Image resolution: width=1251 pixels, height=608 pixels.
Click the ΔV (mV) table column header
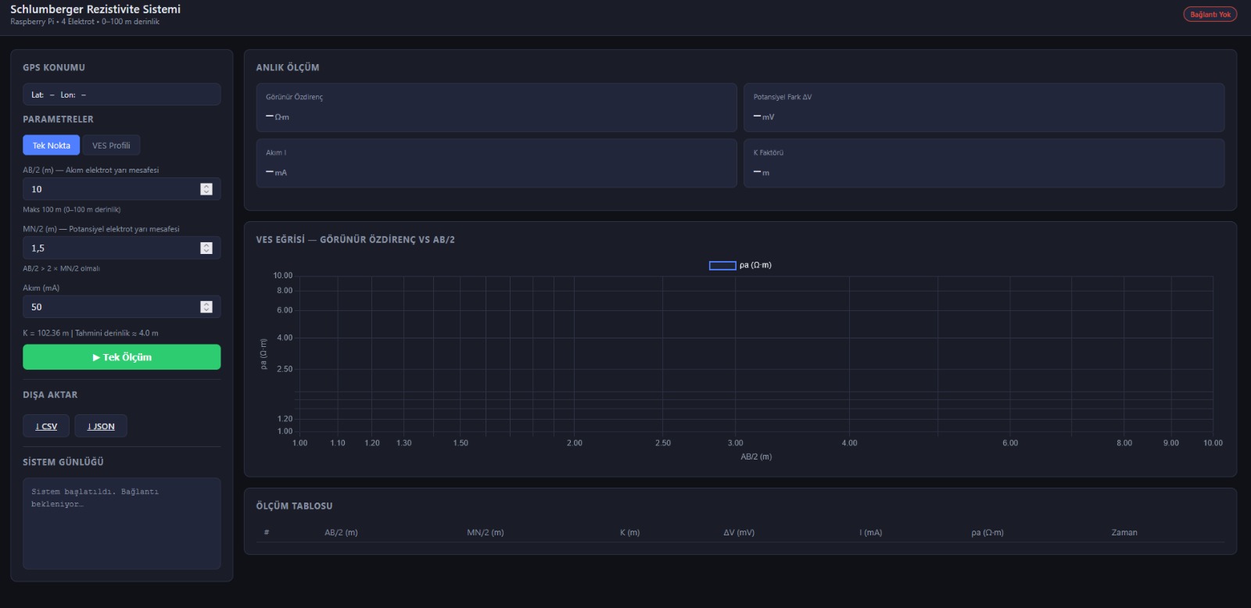[739, 532]
